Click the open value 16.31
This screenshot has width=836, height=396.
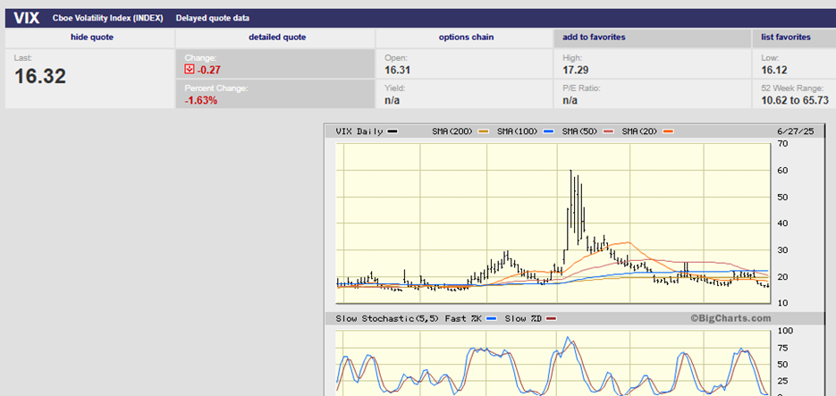coord(397,70)
